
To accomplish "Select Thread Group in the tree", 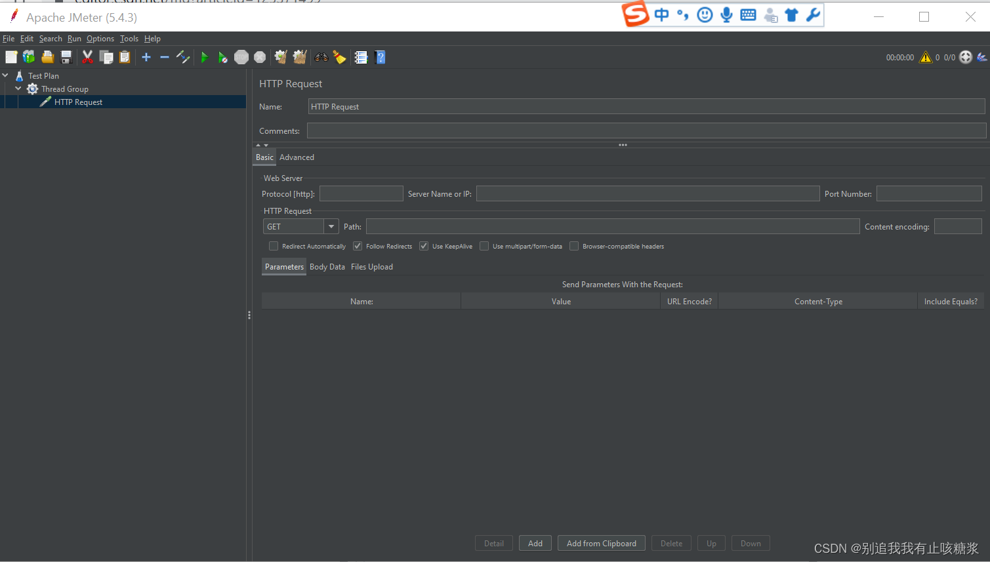I will point(64,89).
